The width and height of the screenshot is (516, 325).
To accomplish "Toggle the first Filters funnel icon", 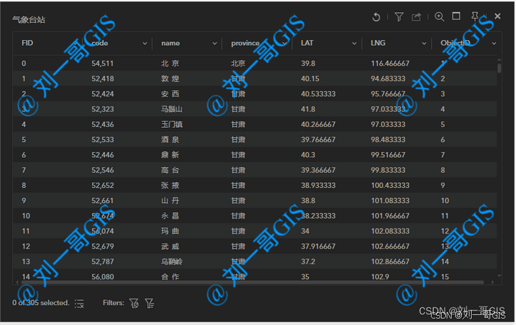I will (134, 304).
